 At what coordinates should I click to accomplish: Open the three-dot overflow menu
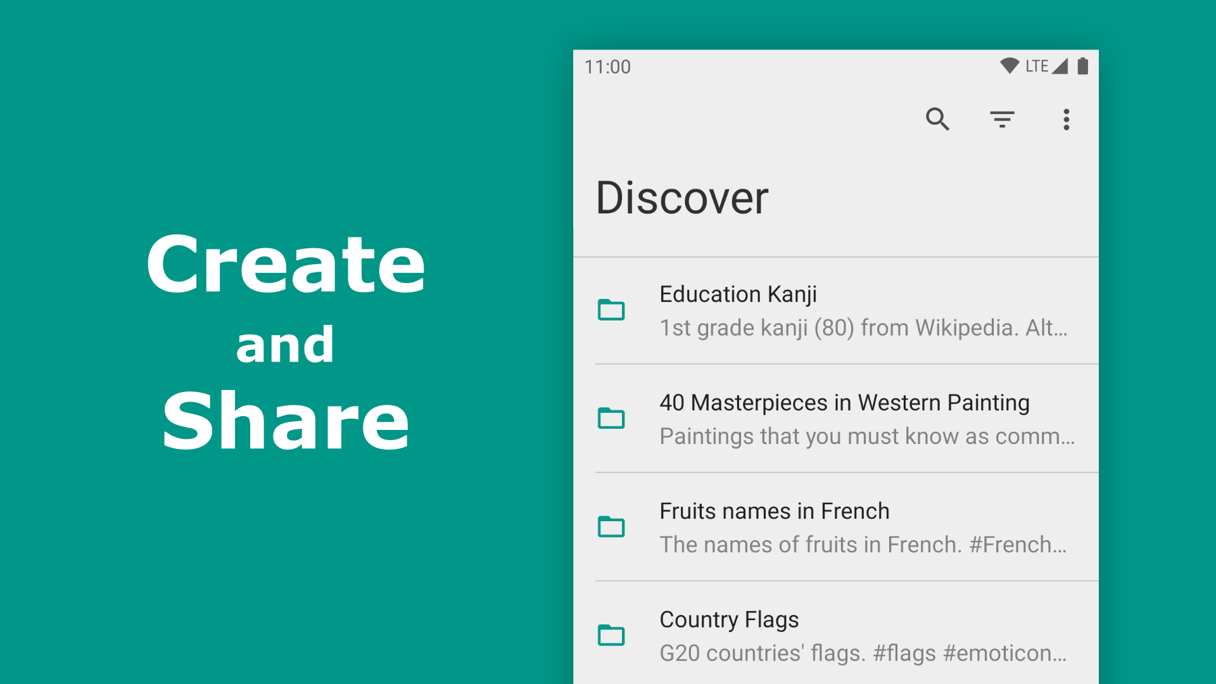[x=1067, y=120]
